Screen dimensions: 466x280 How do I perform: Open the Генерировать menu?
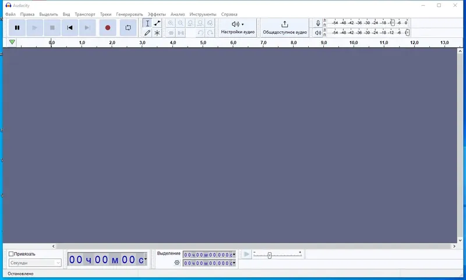click(129, 14)
